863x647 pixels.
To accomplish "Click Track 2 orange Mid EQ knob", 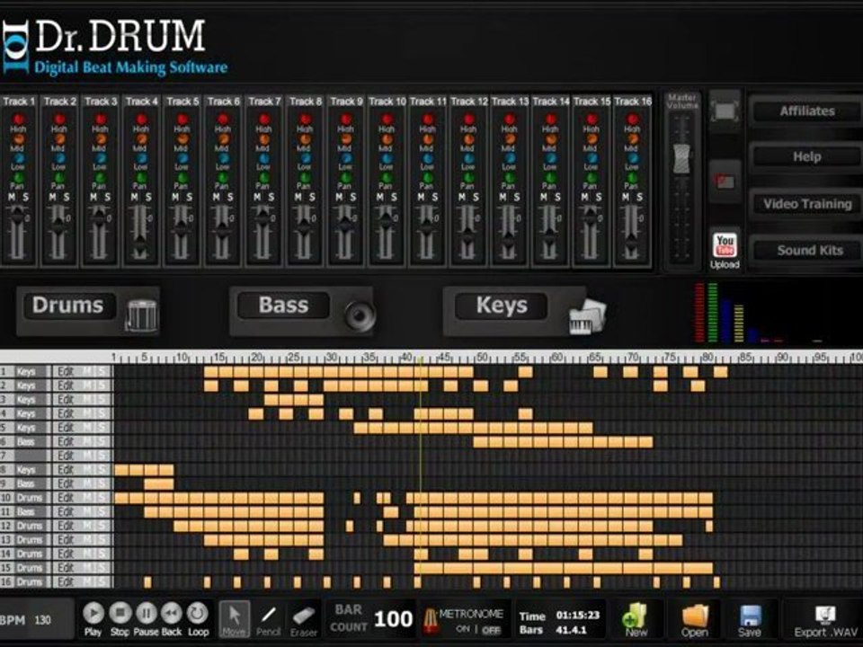I will (59, 139).
